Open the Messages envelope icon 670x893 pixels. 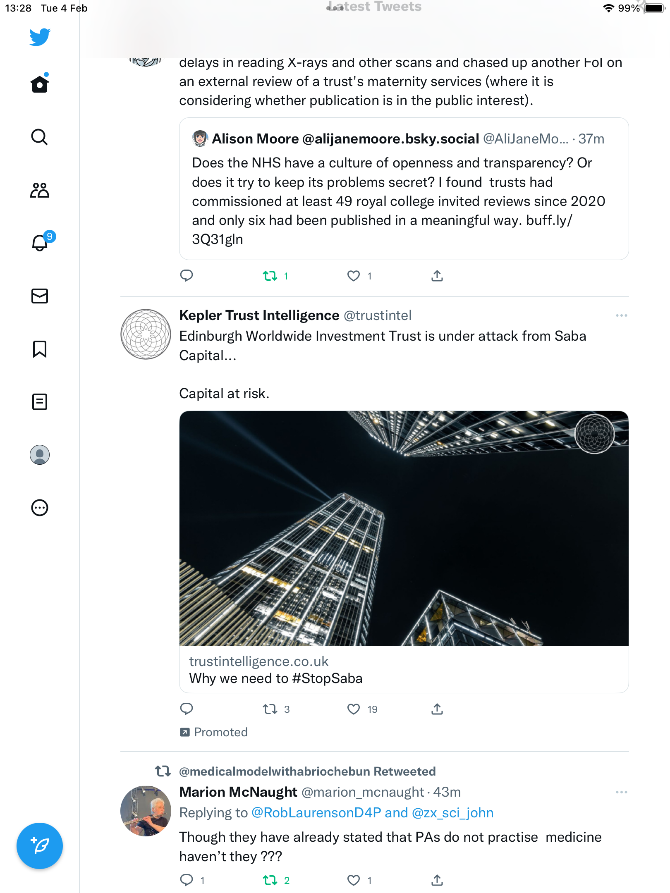click(x=40, y=296)
